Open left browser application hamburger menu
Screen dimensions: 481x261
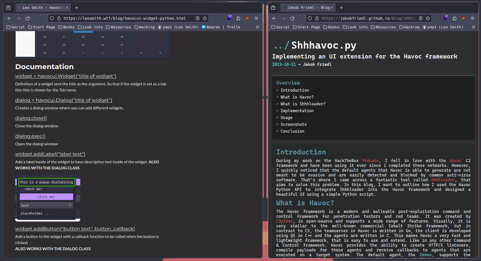(x=256, y=18)
